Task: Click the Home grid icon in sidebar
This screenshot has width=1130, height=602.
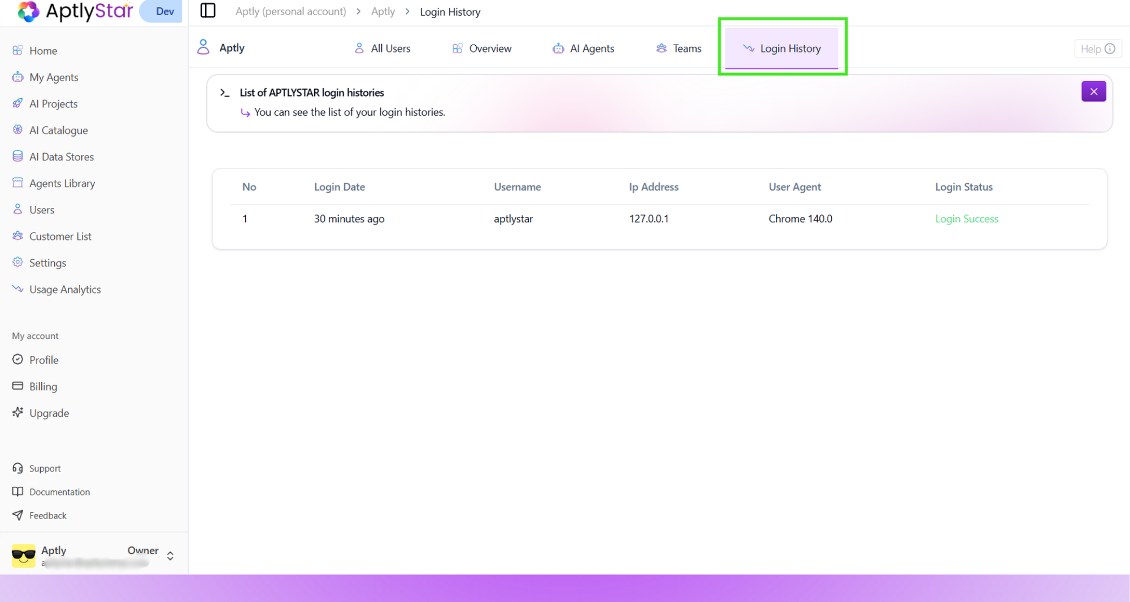Action: tap(18, 50)
